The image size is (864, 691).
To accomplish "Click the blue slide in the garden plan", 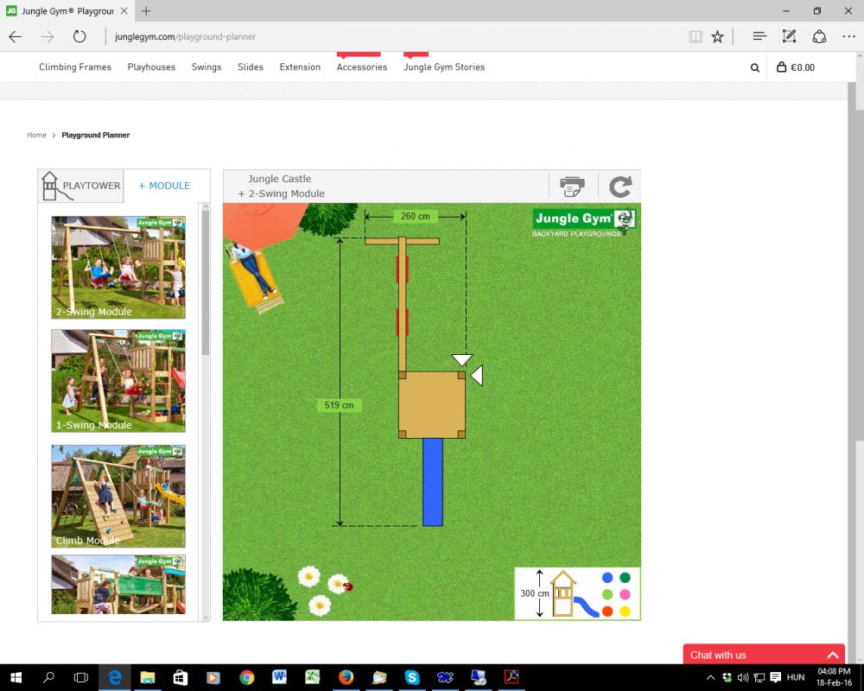I will 433,482.
